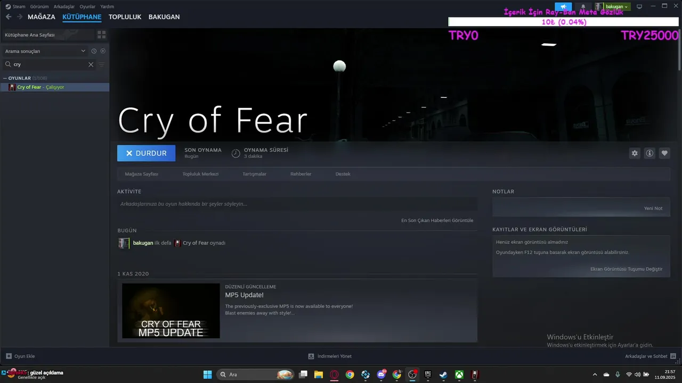Open Steam icon on the taskbar
The width and height of the screenshot is (682, 383).
coord(443,374)
